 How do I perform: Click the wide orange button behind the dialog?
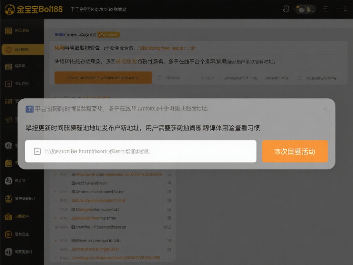click(x=103, y=78)
